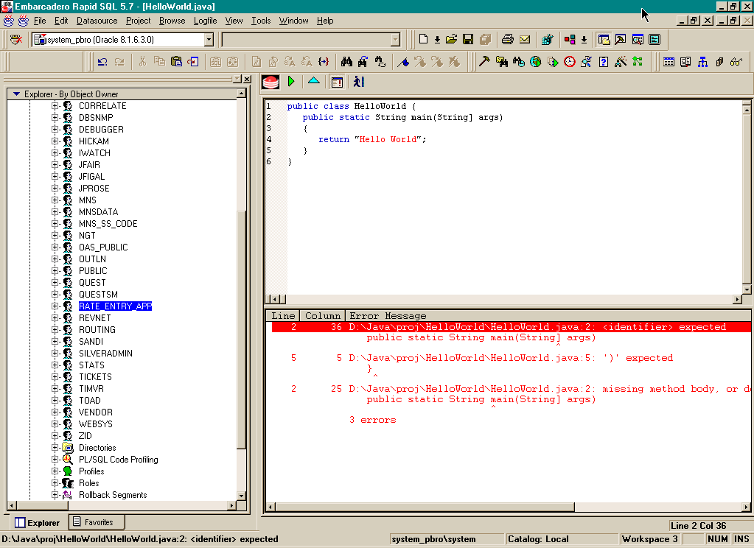Viewport: 754px width, 548px height.
Task: Click the running man step icon
Action: [x=359, y=82]
